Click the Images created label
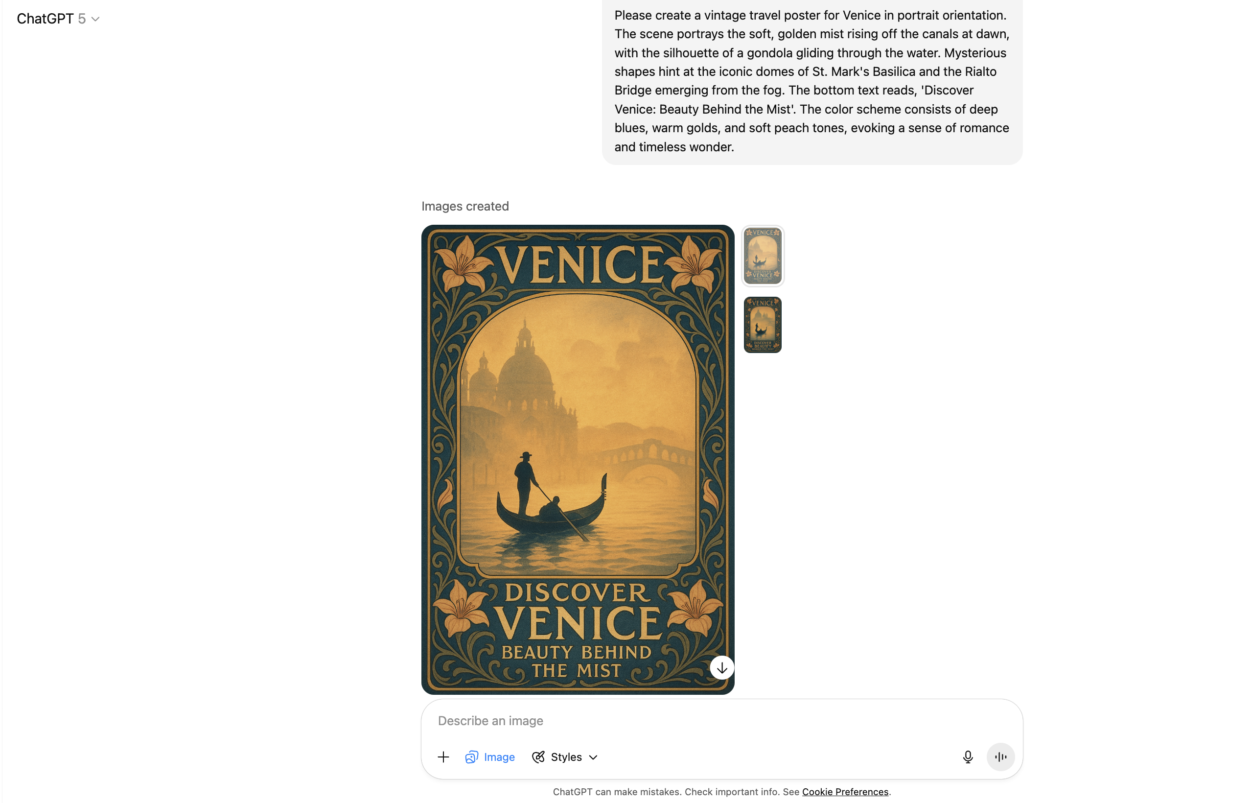This screenshot has width=1251, height=803. [465, 207]
